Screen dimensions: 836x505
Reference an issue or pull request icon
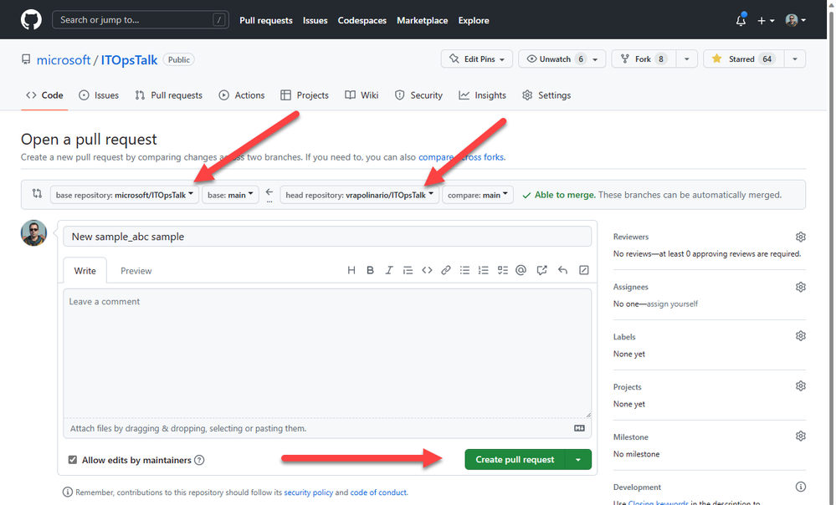click(541, 270)
